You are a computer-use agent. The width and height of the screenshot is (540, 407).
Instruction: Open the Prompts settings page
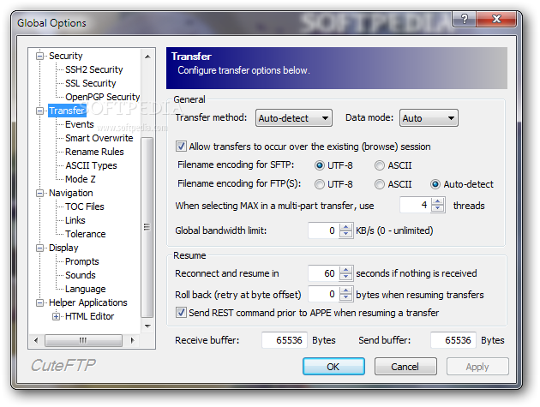pos(82,261)
